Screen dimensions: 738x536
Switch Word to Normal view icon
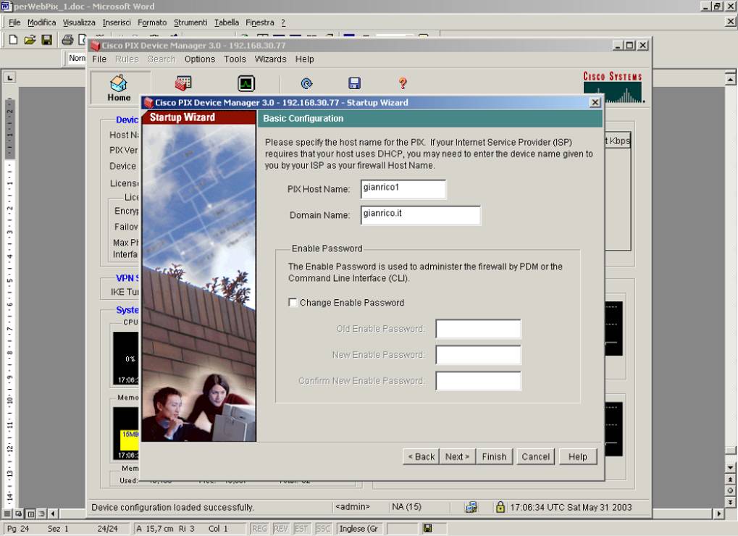(8, 514)
